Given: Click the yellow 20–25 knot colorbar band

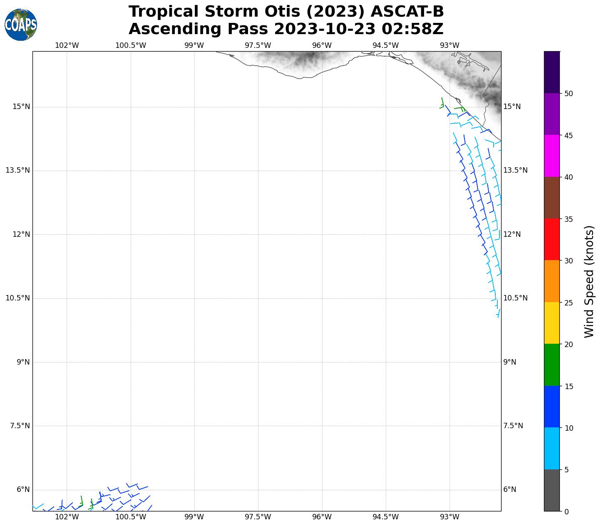Looking at the screenshot, I should [x=552, y=323].
